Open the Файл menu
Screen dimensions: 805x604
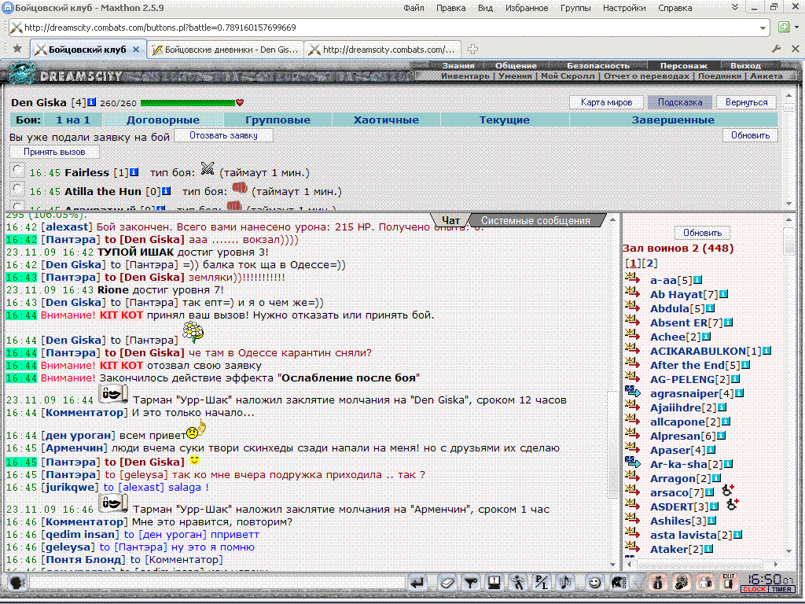[x=414, y=8]
